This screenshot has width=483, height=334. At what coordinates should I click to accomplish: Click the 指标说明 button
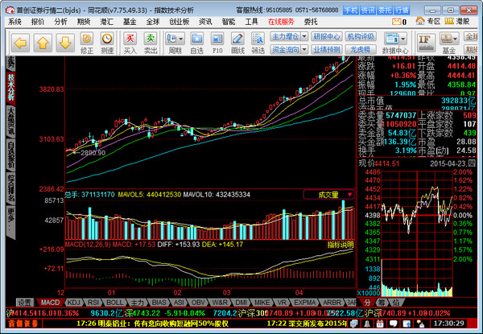pyautogui.click(x=339, y=243)
